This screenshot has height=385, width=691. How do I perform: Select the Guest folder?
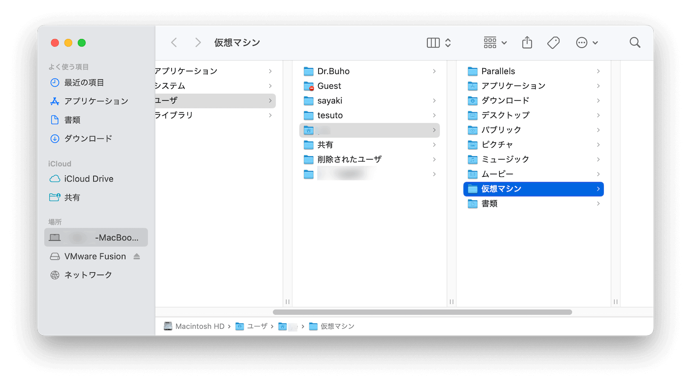click(370, 86)
